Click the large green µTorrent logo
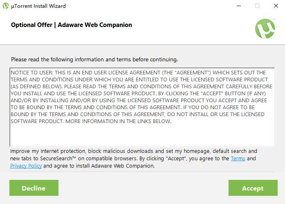285x204 pixels. [265, 28]
